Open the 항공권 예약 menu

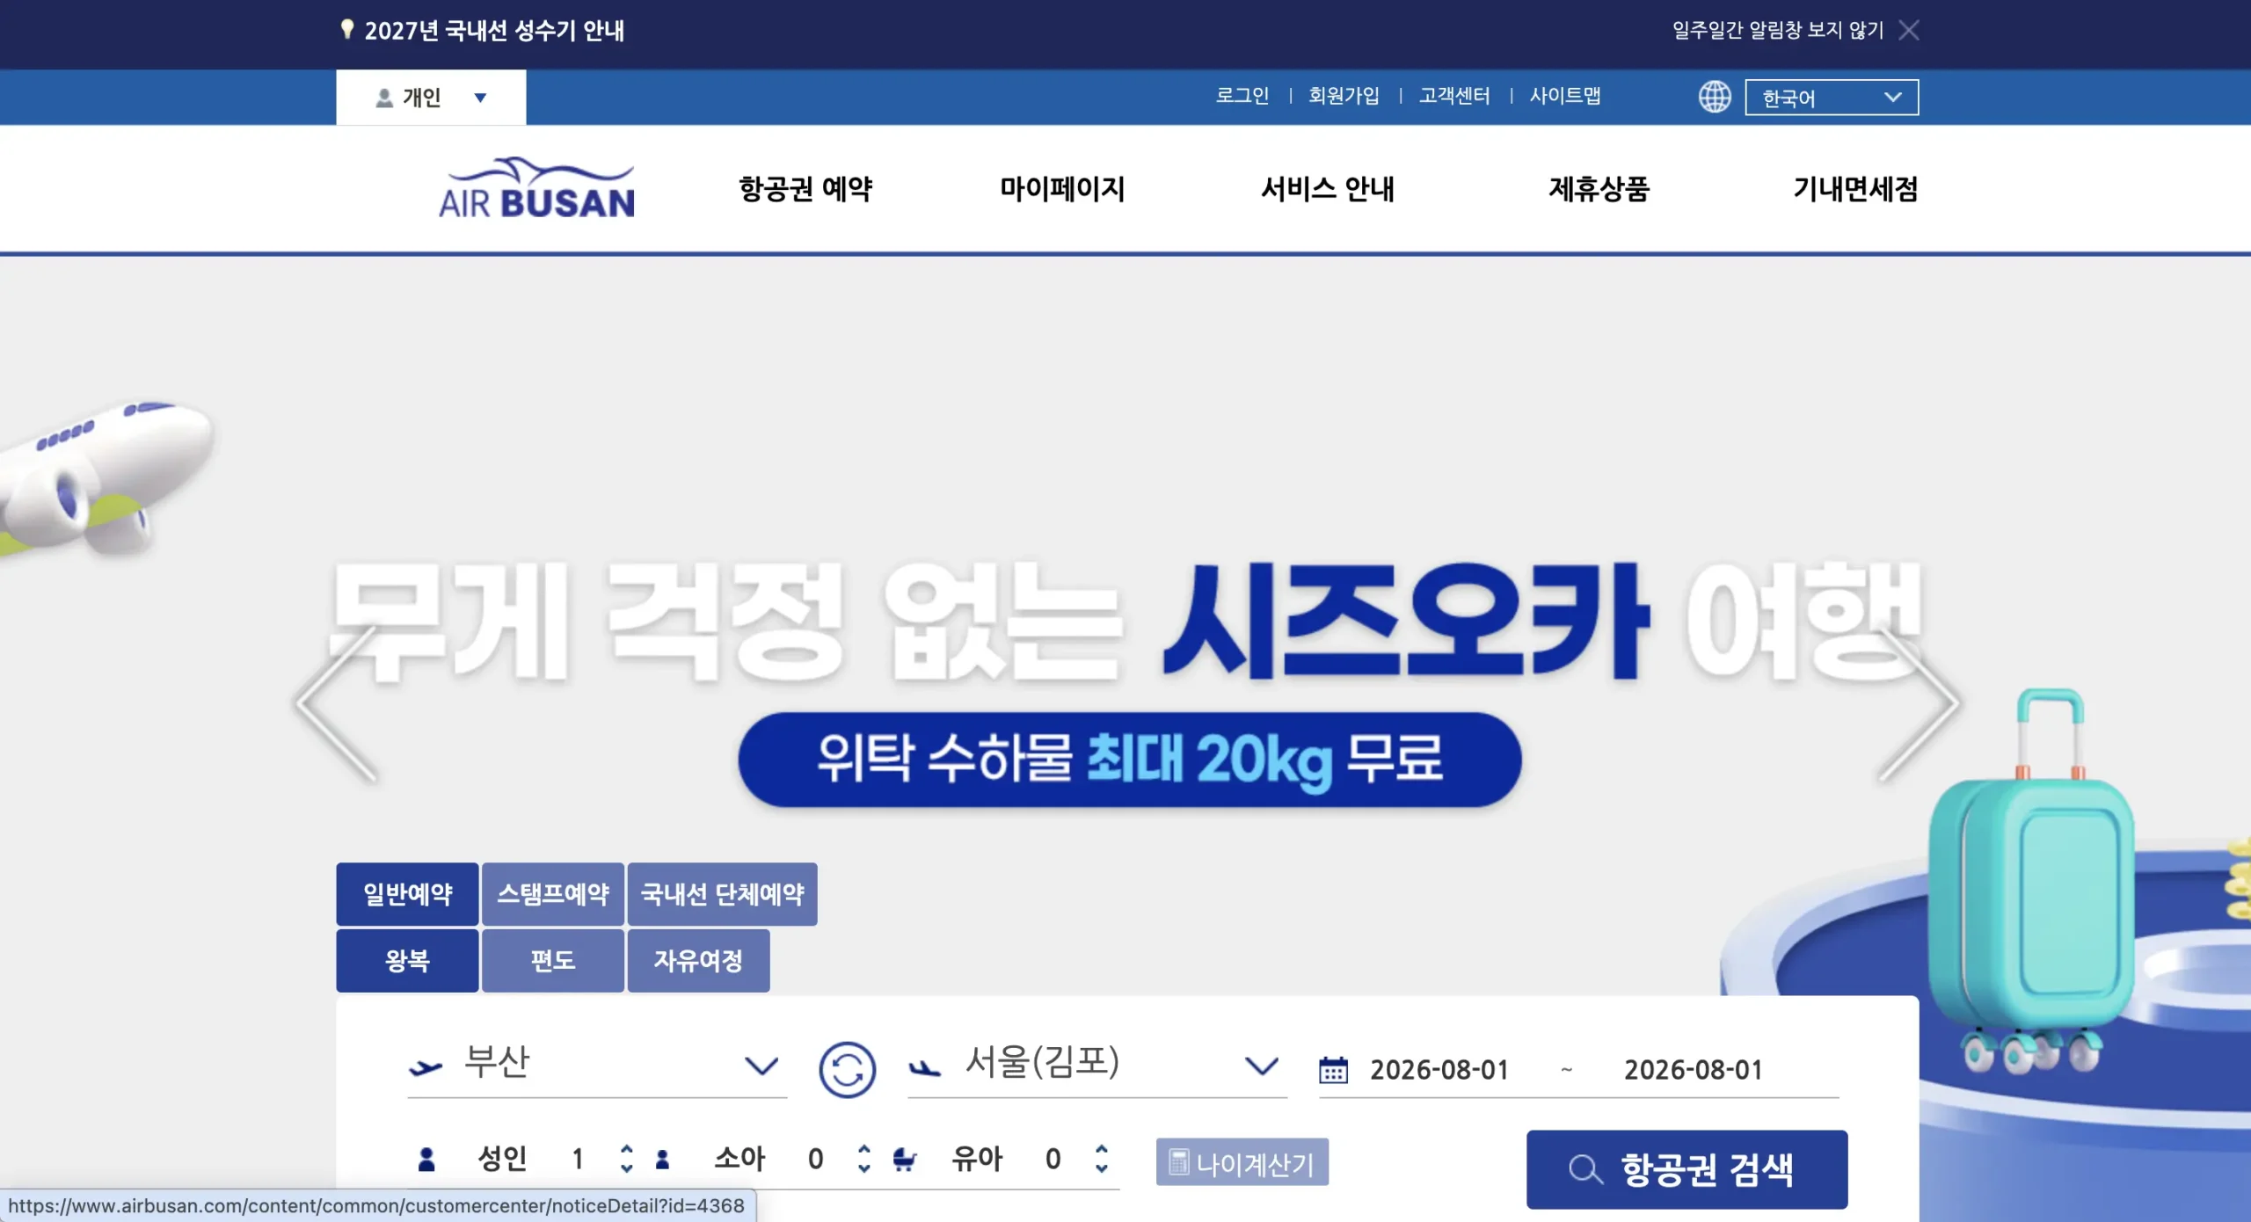pos(805,188)
